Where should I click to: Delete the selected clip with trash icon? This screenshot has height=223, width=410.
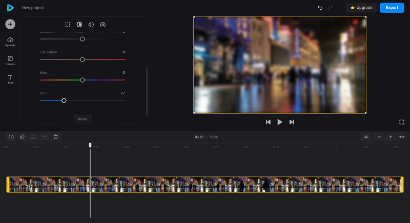(56, 137)
